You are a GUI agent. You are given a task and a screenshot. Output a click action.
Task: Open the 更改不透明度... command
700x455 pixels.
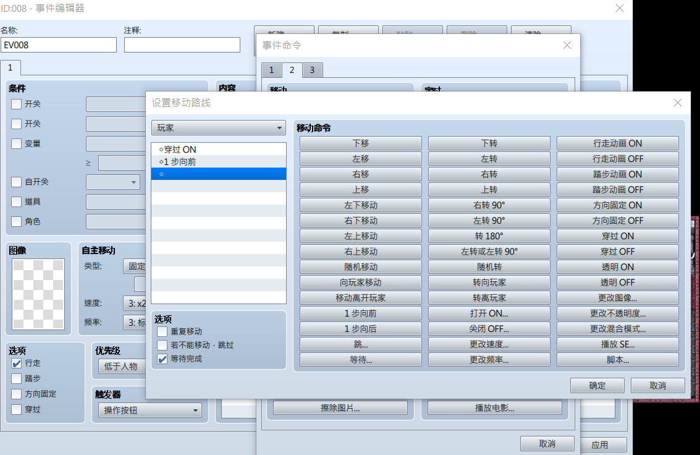click(617, 313)
